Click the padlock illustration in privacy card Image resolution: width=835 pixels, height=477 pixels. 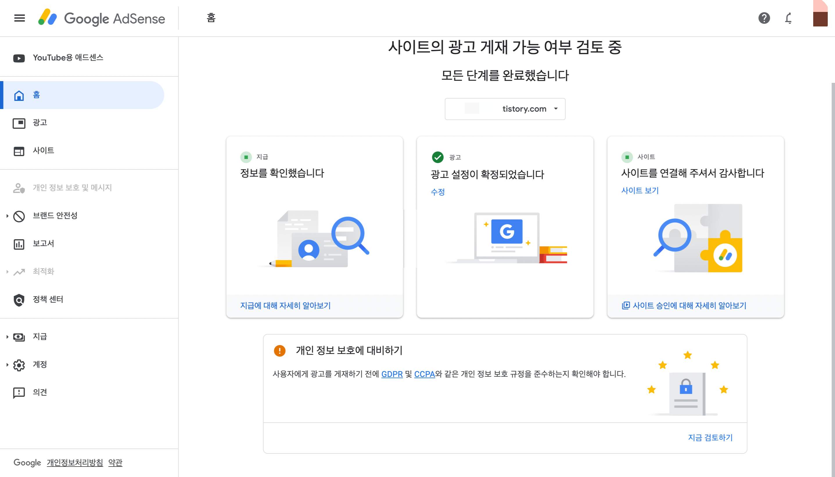[687, 383]
